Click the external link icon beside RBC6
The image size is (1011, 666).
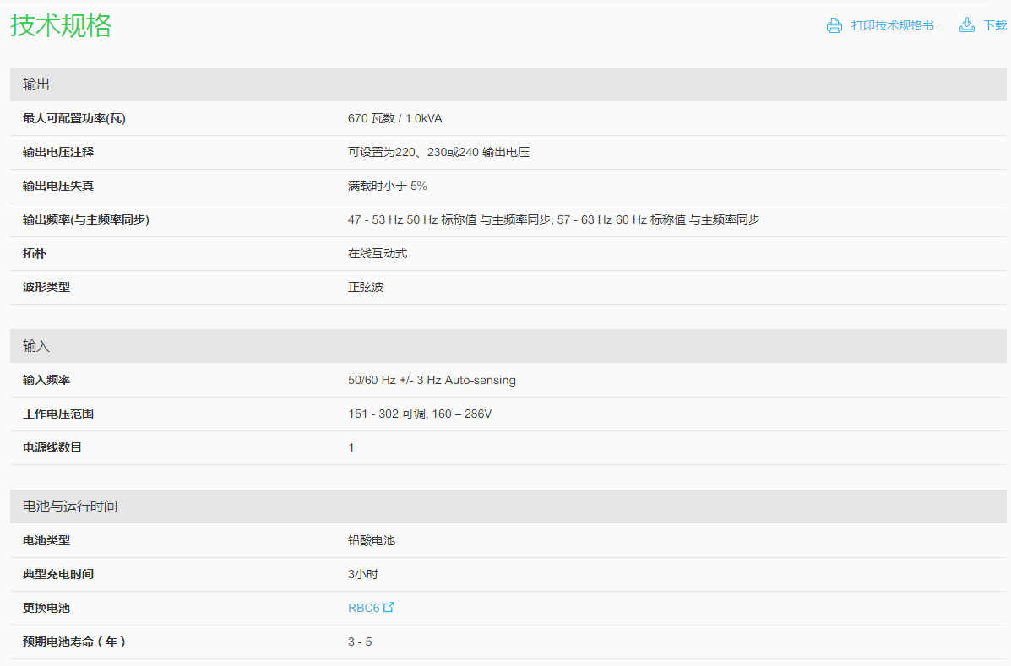point(389,607)
